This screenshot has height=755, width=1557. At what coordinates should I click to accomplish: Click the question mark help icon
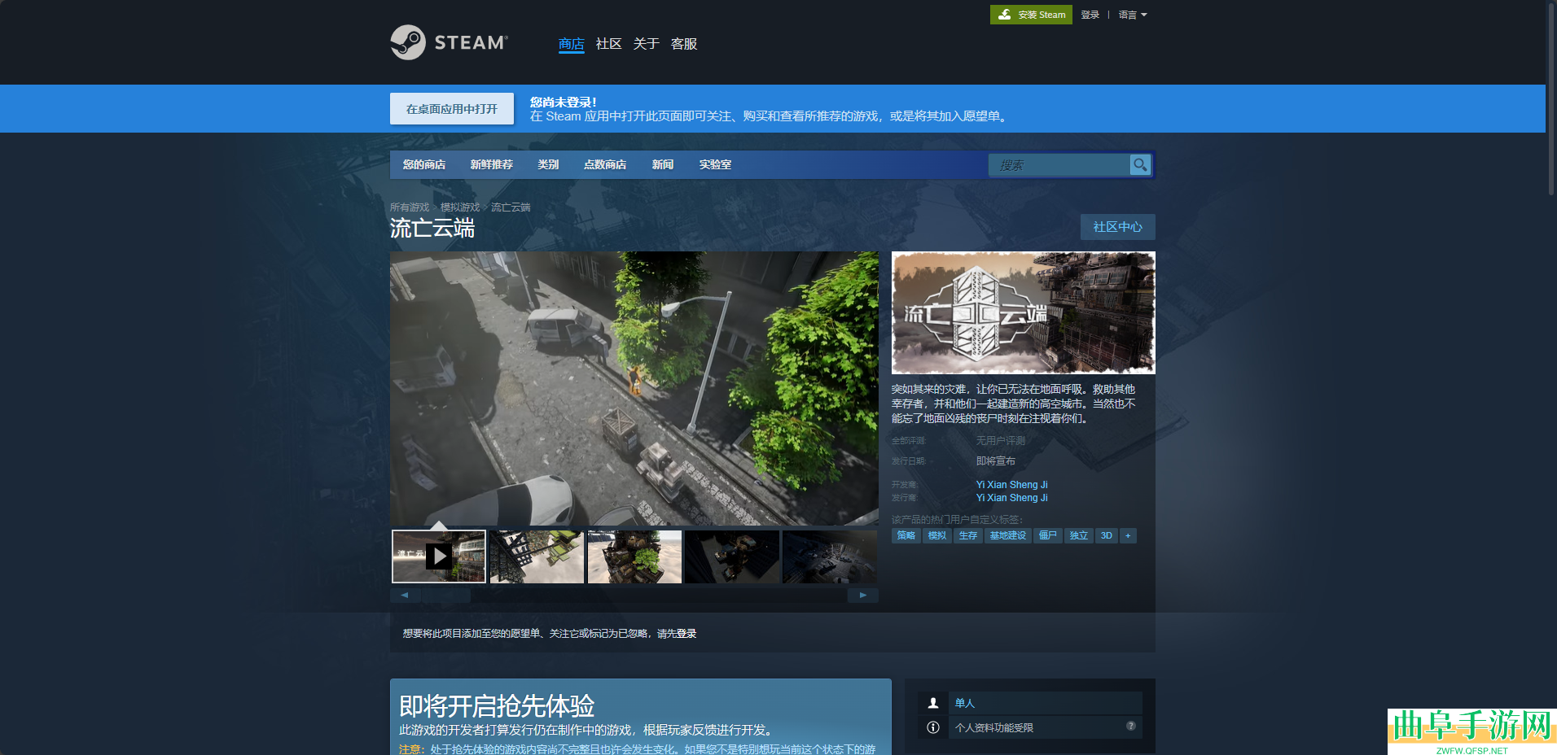point(1131,726)
